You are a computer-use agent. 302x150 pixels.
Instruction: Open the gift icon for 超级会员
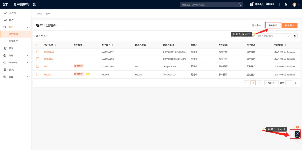251,4
